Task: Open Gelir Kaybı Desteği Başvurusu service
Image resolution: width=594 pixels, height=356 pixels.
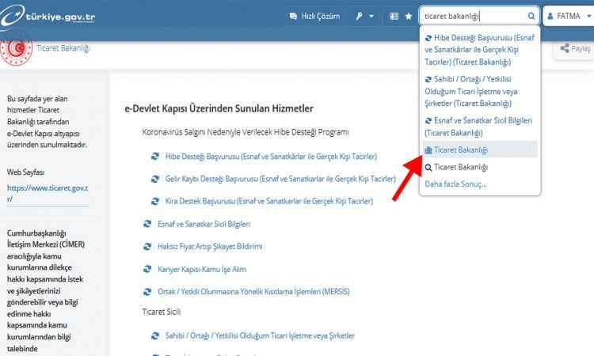Action: (280, 179)
